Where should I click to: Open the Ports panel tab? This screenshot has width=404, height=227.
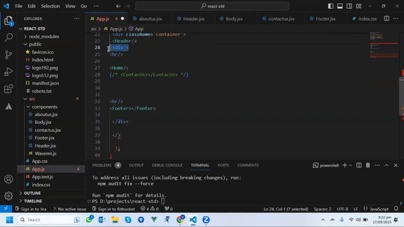pos(223,165)
